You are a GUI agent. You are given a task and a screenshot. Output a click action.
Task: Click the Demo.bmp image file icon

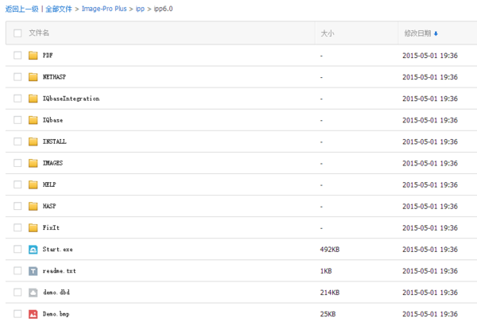click(x=33, y=313)
